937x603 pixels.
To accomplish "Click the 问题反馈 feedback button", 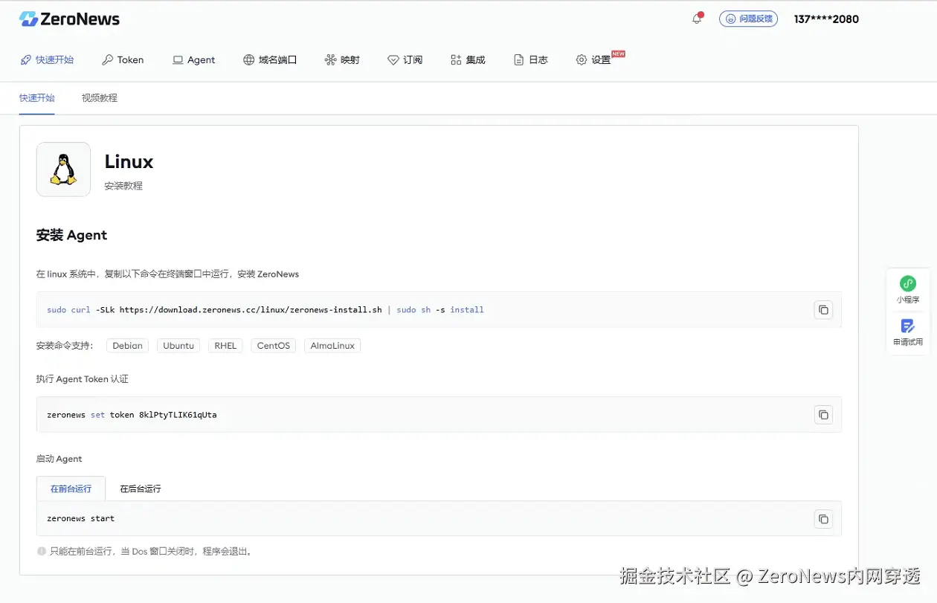I will (748, 19).
